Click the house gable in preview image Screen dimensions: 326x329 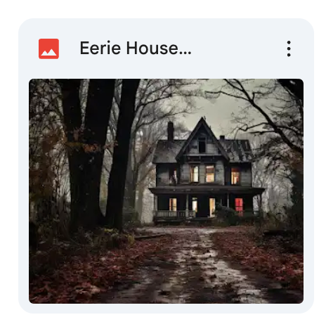click(x=202, y=138)
